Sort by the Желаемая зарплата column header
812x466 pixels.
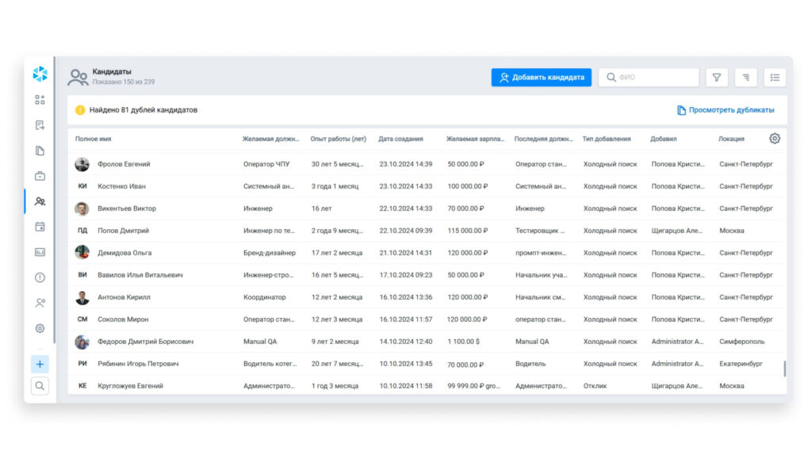pyautogui.click(x=475, y=139)
